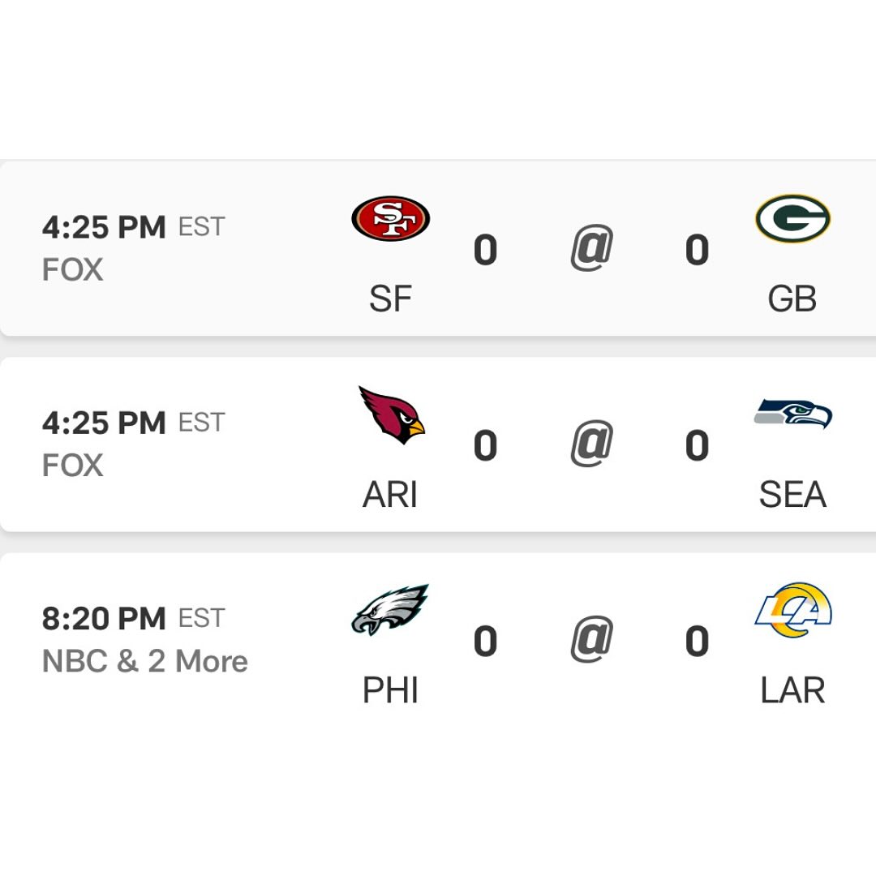Open the Philadelphia Eagles logo
Screen dimensions: 876x876
390,609
